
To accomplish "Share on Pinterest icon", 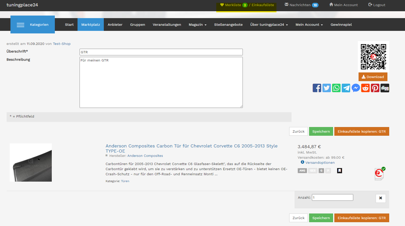I will tap(375, 88).
